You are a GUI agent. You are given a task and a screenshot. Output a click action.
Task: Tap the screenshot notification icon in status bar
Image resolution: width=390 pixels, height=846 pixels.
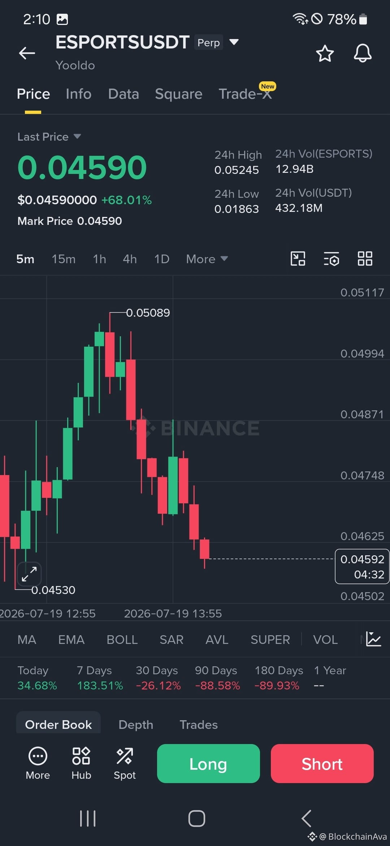coord(62,19)
